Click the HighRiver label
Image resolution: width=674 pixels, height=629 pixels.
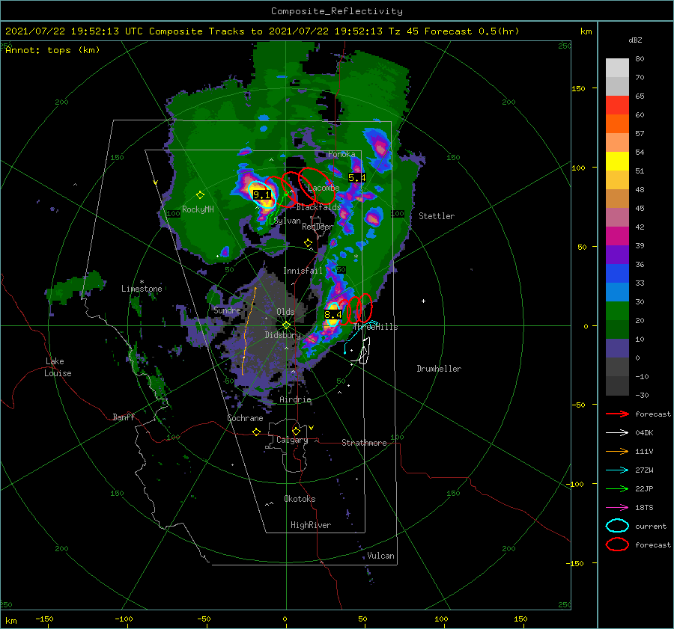tap(311, 525)
